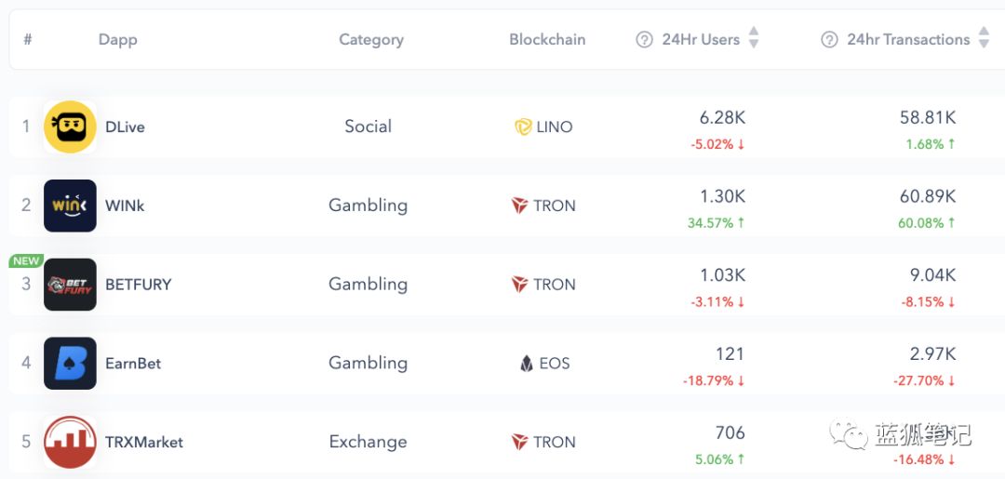Sort by 24hr Transactions arrows

coord(984,38)
